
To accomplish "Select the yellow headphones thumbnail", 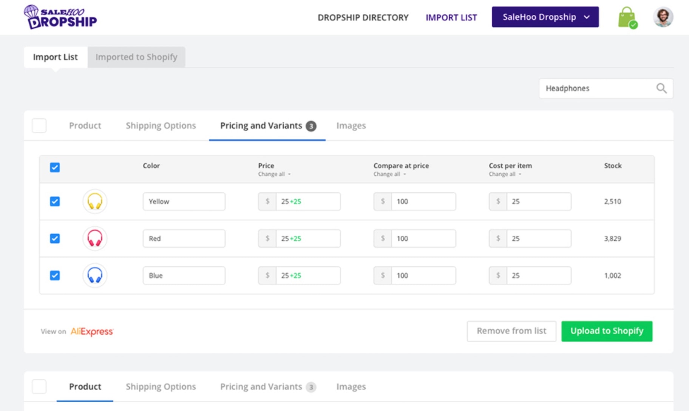I will (95, 201).
